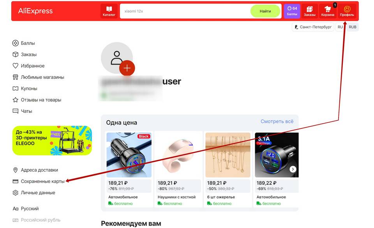Open the ELEGOO 3D-принтеры banner
This screenshot has width=374, height=228.
click(x=52, y=140)
